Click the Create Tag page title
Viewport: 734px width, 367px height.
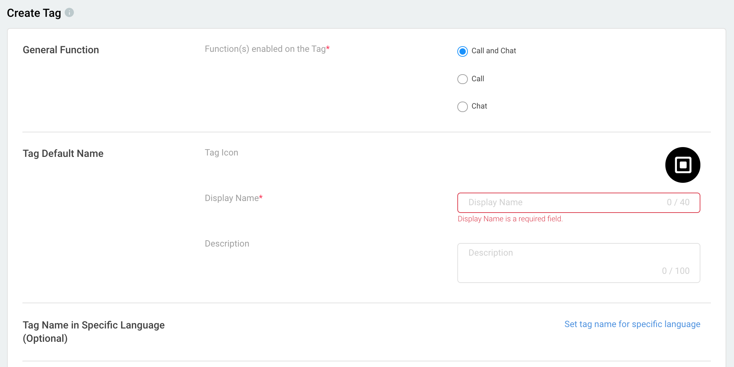[34, 13]
